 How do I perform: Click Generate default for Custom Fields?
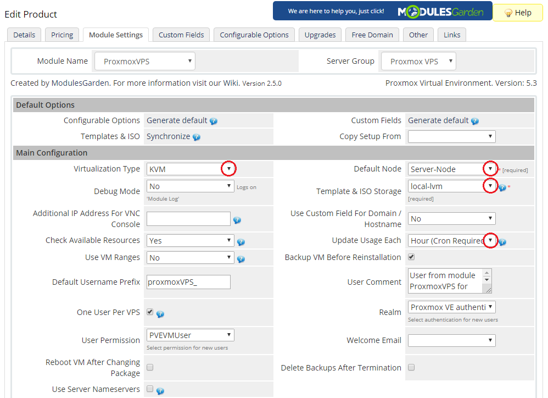tap(438, 120)
